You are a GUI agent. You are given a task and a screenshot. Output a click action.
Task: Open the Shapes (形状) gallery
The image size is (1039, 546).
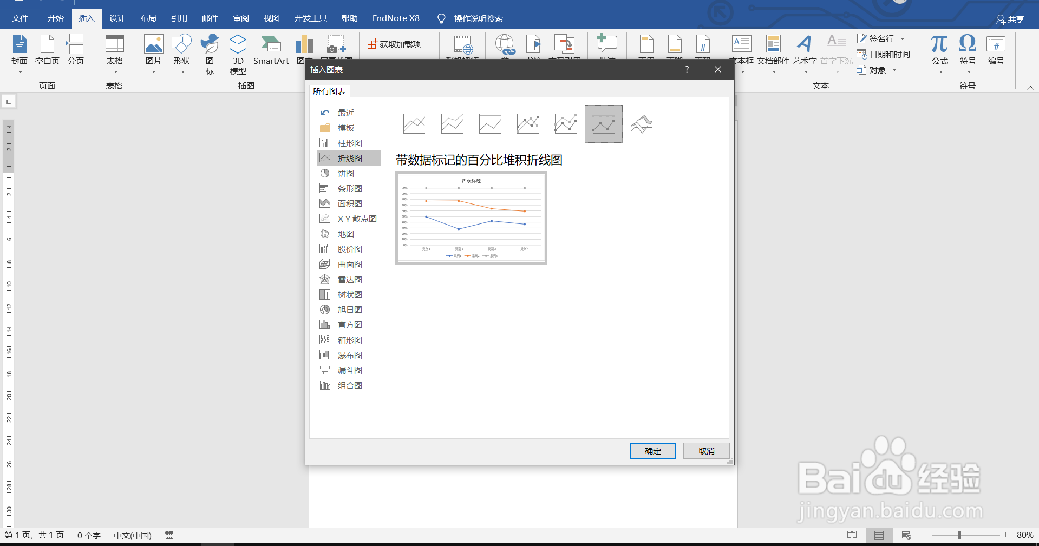tap(181, 53)
